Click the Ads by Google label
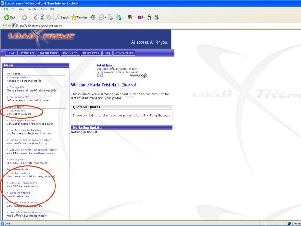The width and height of the screenshot is (301, 226). click(138, 75)
